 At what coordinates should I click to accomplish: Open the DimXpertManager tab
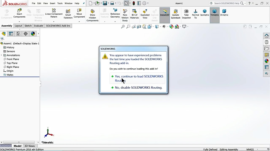click(25, 33)
